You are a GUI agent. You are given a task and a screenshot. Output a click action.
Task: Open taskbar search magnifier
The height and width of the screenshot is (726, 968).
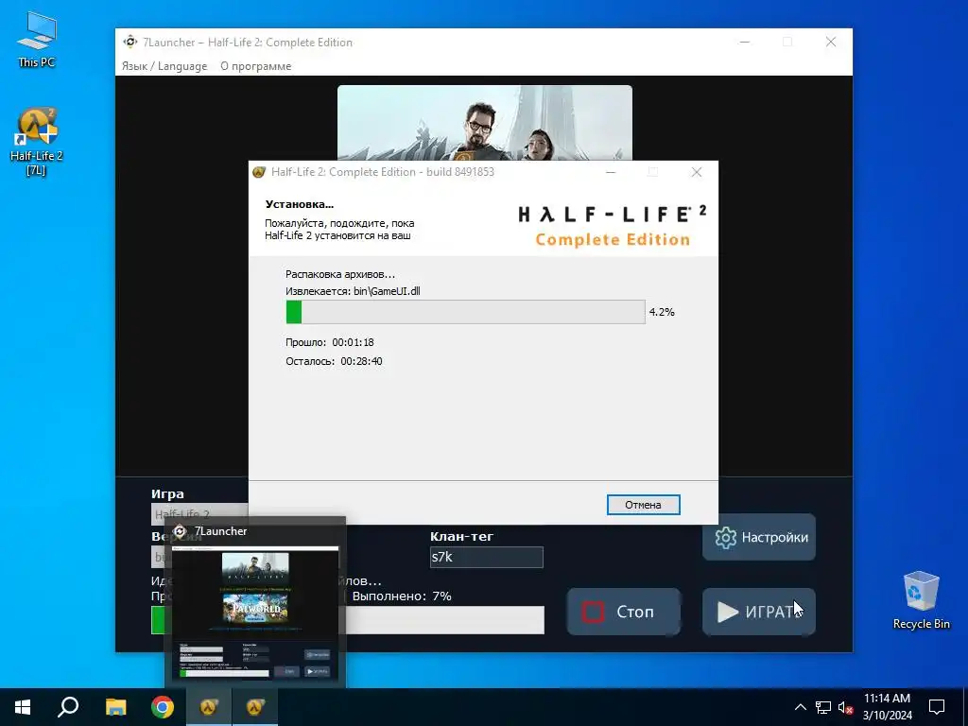point(68,707)
